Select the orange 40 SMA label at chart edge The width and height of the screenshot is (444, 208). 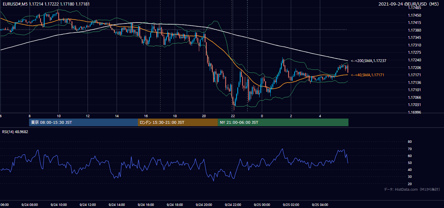pyautogui.click(x=367, y=75)
